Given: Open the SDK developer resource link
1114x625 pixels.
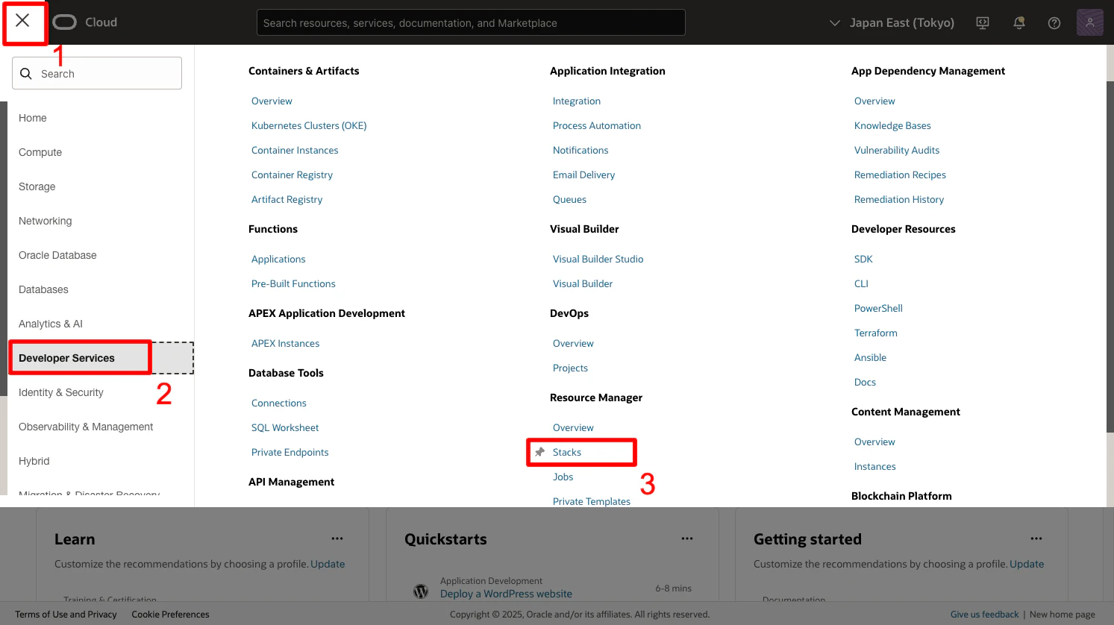Looking at the screenshot, I should tap(863, 259).
